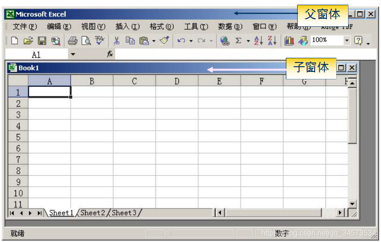The height and width of the screenshot is (242, 381).
Task: Paste with the clipboard icon
Action: (x=144, y=40)
